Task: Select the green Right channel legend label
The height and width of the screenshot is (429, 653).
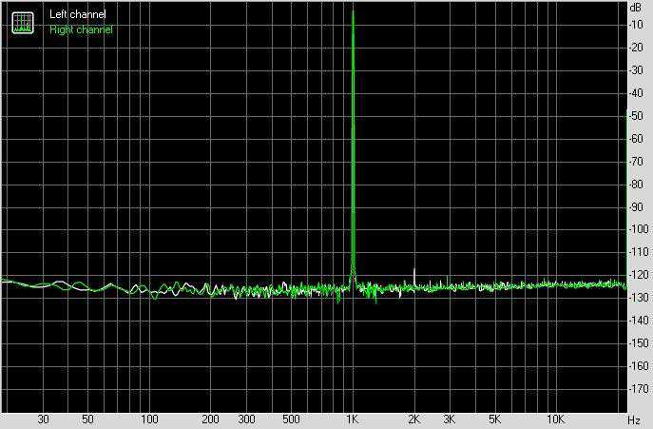Action: [x=81, y=29]
